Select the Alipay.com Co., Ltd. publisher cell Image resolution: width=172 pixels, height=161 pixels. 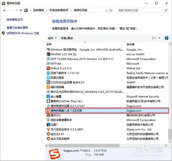[139, 129]
